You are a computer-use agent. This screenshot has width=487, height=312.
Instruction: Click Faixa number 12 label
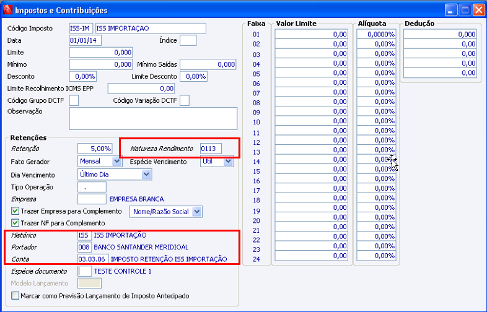[x=257, y=142]
